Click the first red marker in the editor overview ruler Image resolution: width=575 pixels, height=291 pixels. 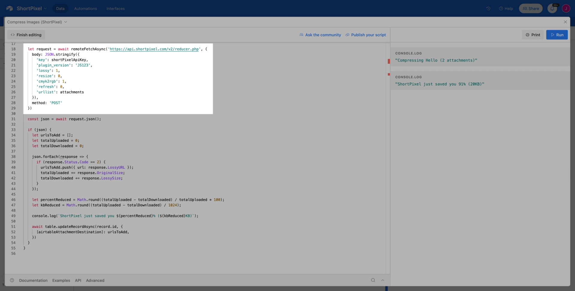(x=389, y=61)
